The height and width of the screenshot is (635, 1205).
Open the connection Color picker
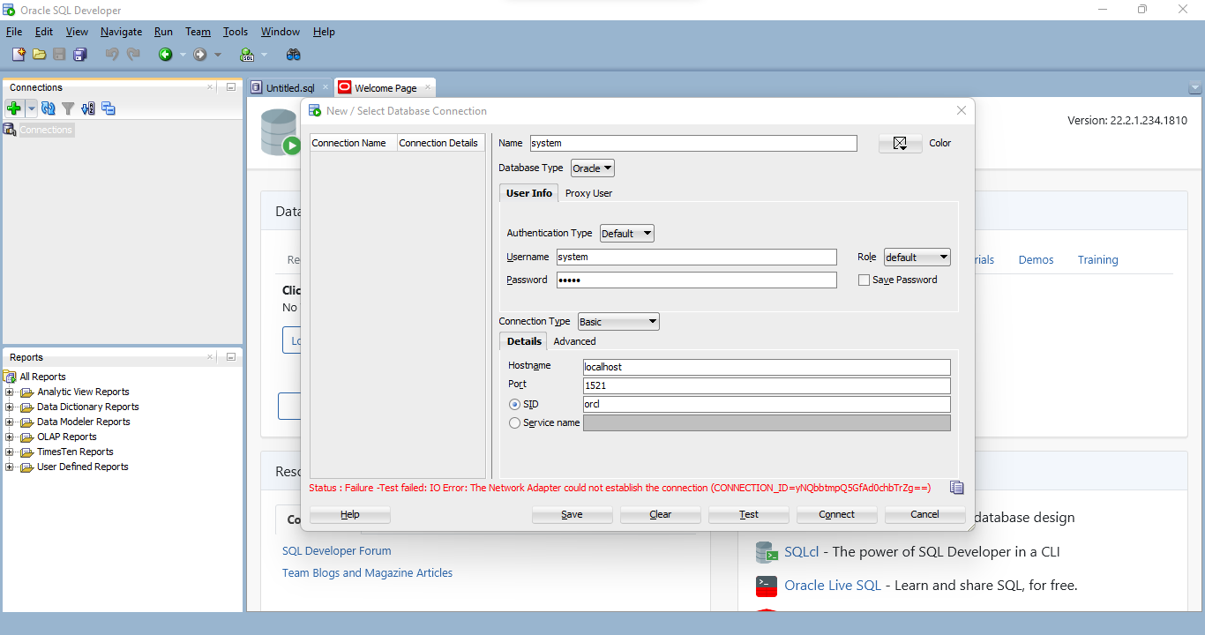point(901,143)
